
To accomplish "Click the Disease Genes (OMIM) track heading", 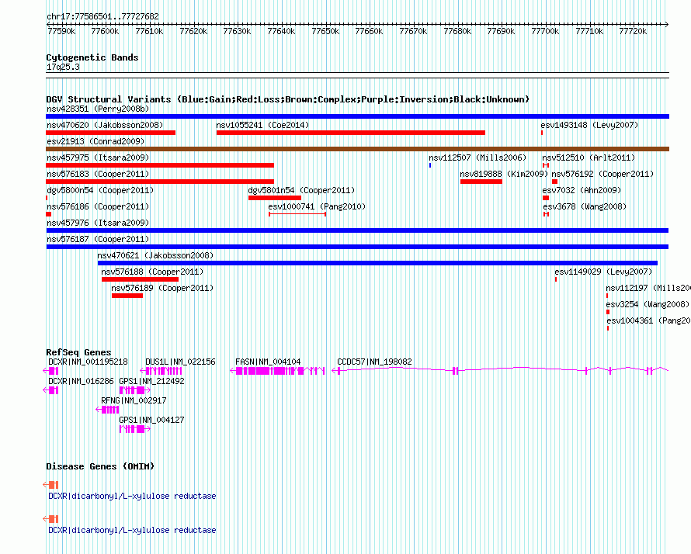I will 100,466.
